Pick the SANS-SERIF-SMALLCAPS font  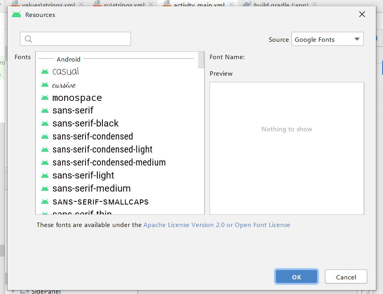pyautogui.click(x=117, y=202)
